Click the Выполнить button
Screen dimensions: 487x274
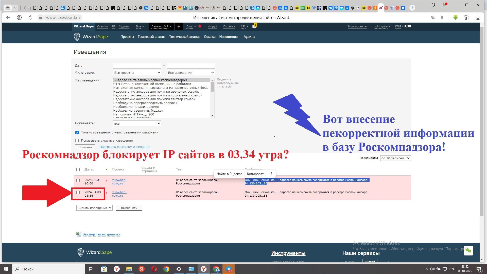click(129, 208)
